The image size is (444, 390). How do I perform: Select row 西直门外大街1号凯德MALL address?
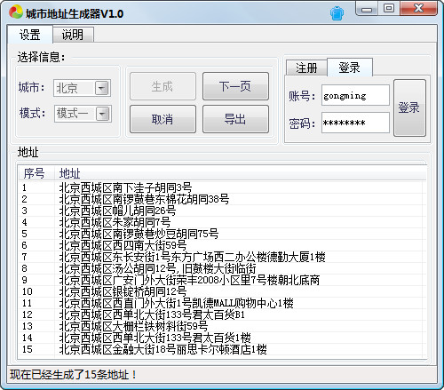point(222,303)
